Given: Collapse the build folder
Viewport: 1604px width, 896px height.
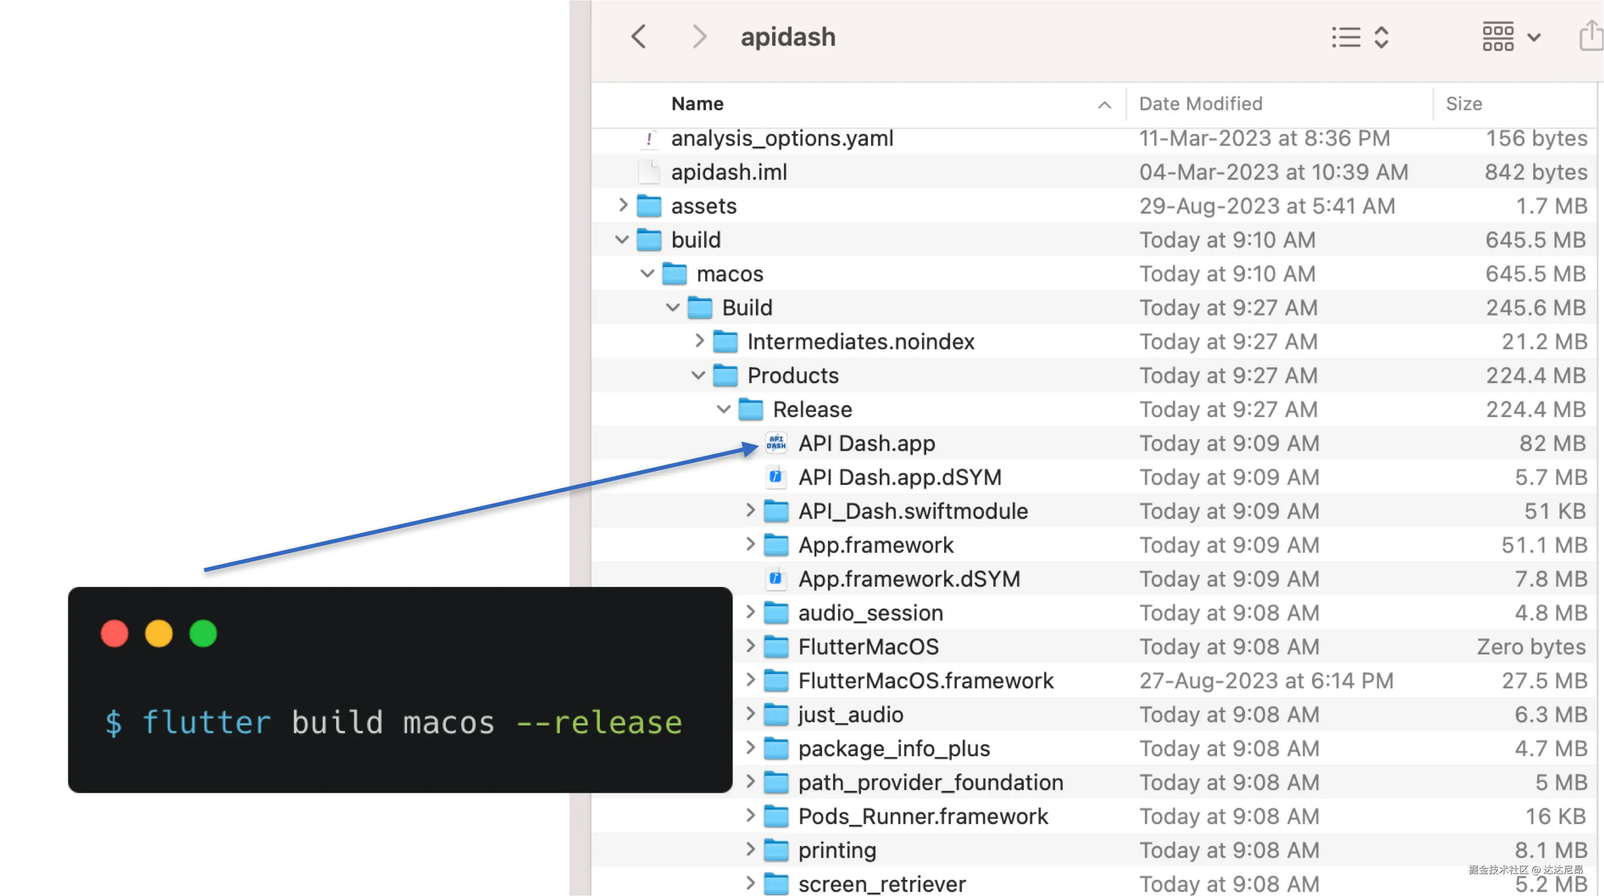Looking at the screenshot, I should point(621,240).
